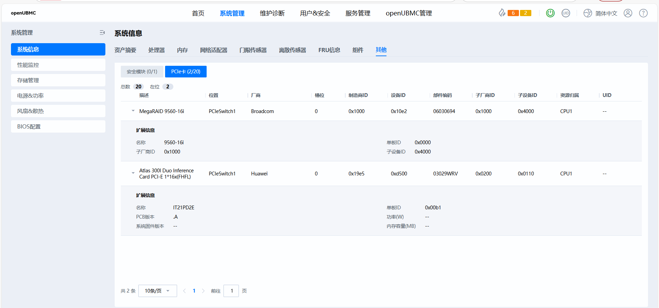This screenshot has height=308, width=659.
Task: Click the alarm flame icon in header
Action: [x=502, y=13]
